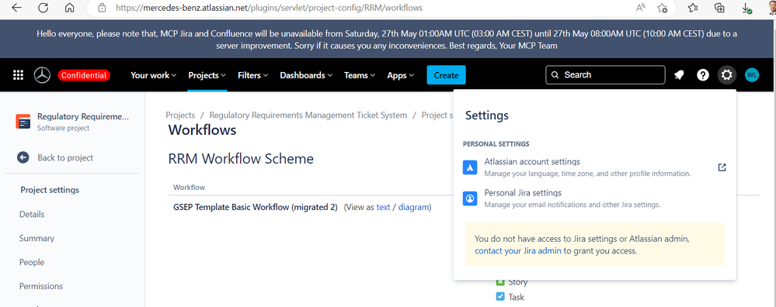This screenshot has height=307, width=776.
Task: Add page to favorites star icon
Action: (x=662, y=8)
